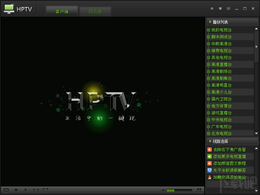Expand the 推荐电视台 tree node

(x=208, y=51)
